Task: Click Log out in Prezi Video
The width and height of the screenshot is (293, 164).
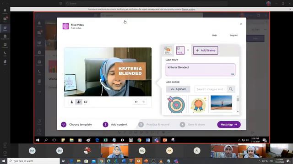Action: pyautogui.click(x=233, y=36)
